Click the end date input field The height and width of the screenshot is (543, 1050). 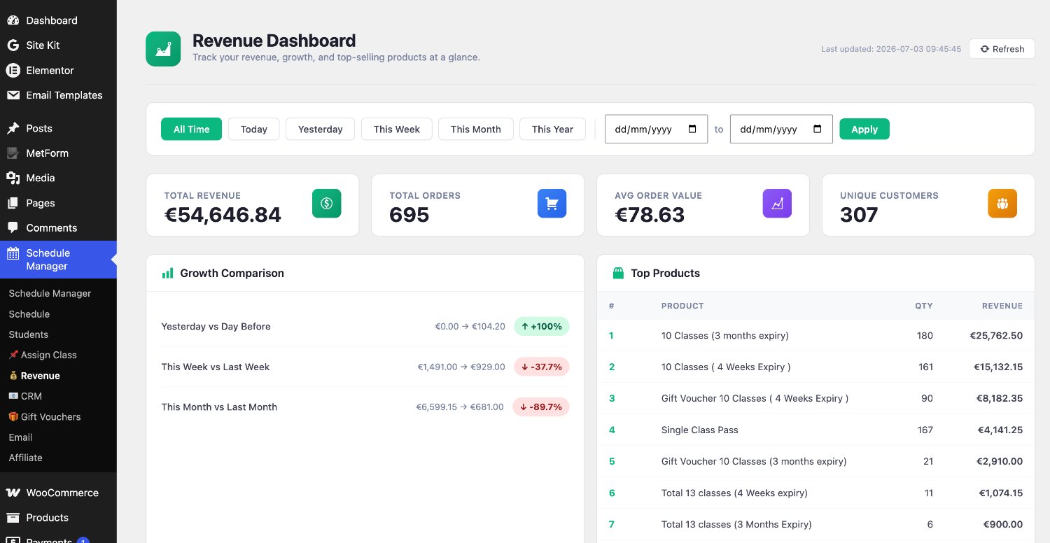[x=781, y=129]
